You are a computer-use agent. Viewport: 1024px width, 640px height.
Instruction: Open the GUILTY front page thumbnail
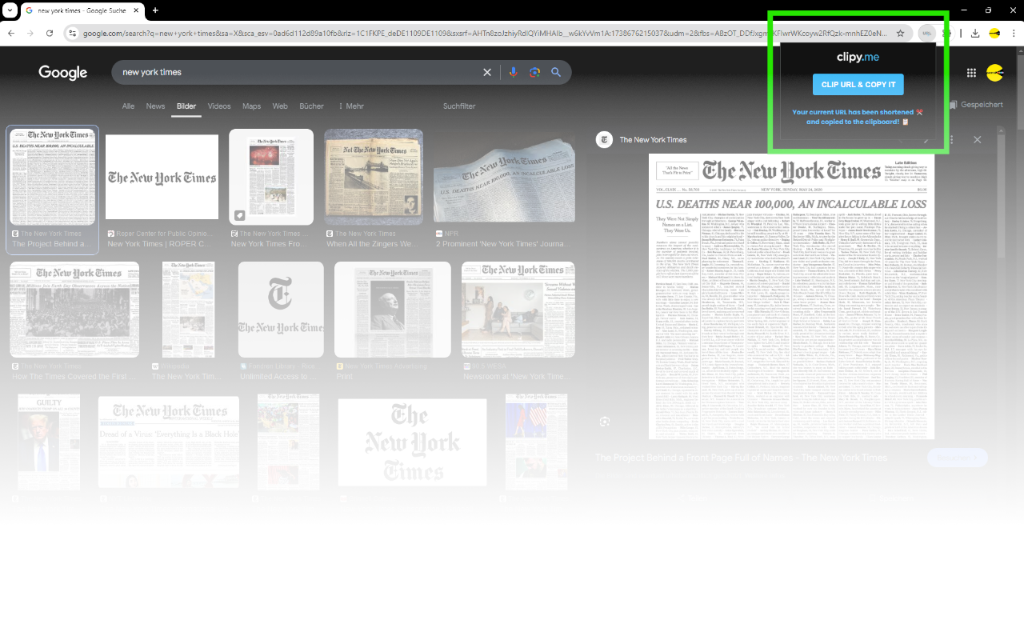(49, 443)
